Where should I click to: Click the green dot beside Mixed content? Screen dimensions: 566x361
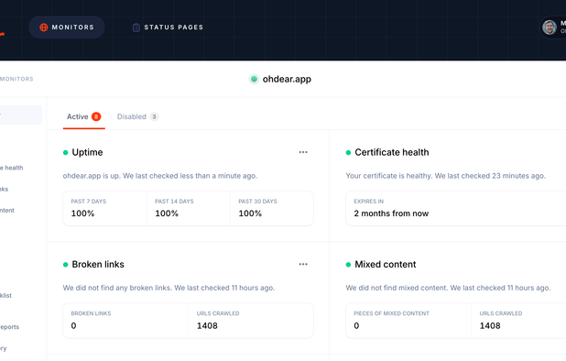pos(348,265)
